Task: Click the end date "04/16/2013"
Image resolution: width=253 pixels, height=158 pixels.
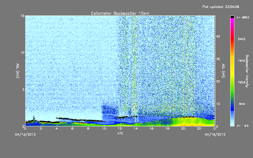Action: pos(215,135)
